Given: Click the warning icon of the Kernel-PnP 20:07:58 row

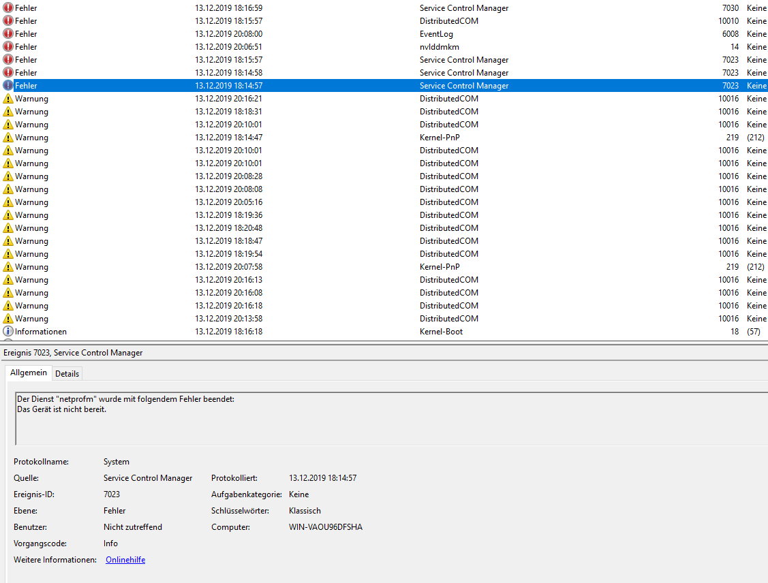Looking at the screenshot, I should pyautogui.click(x=8, y=267).
